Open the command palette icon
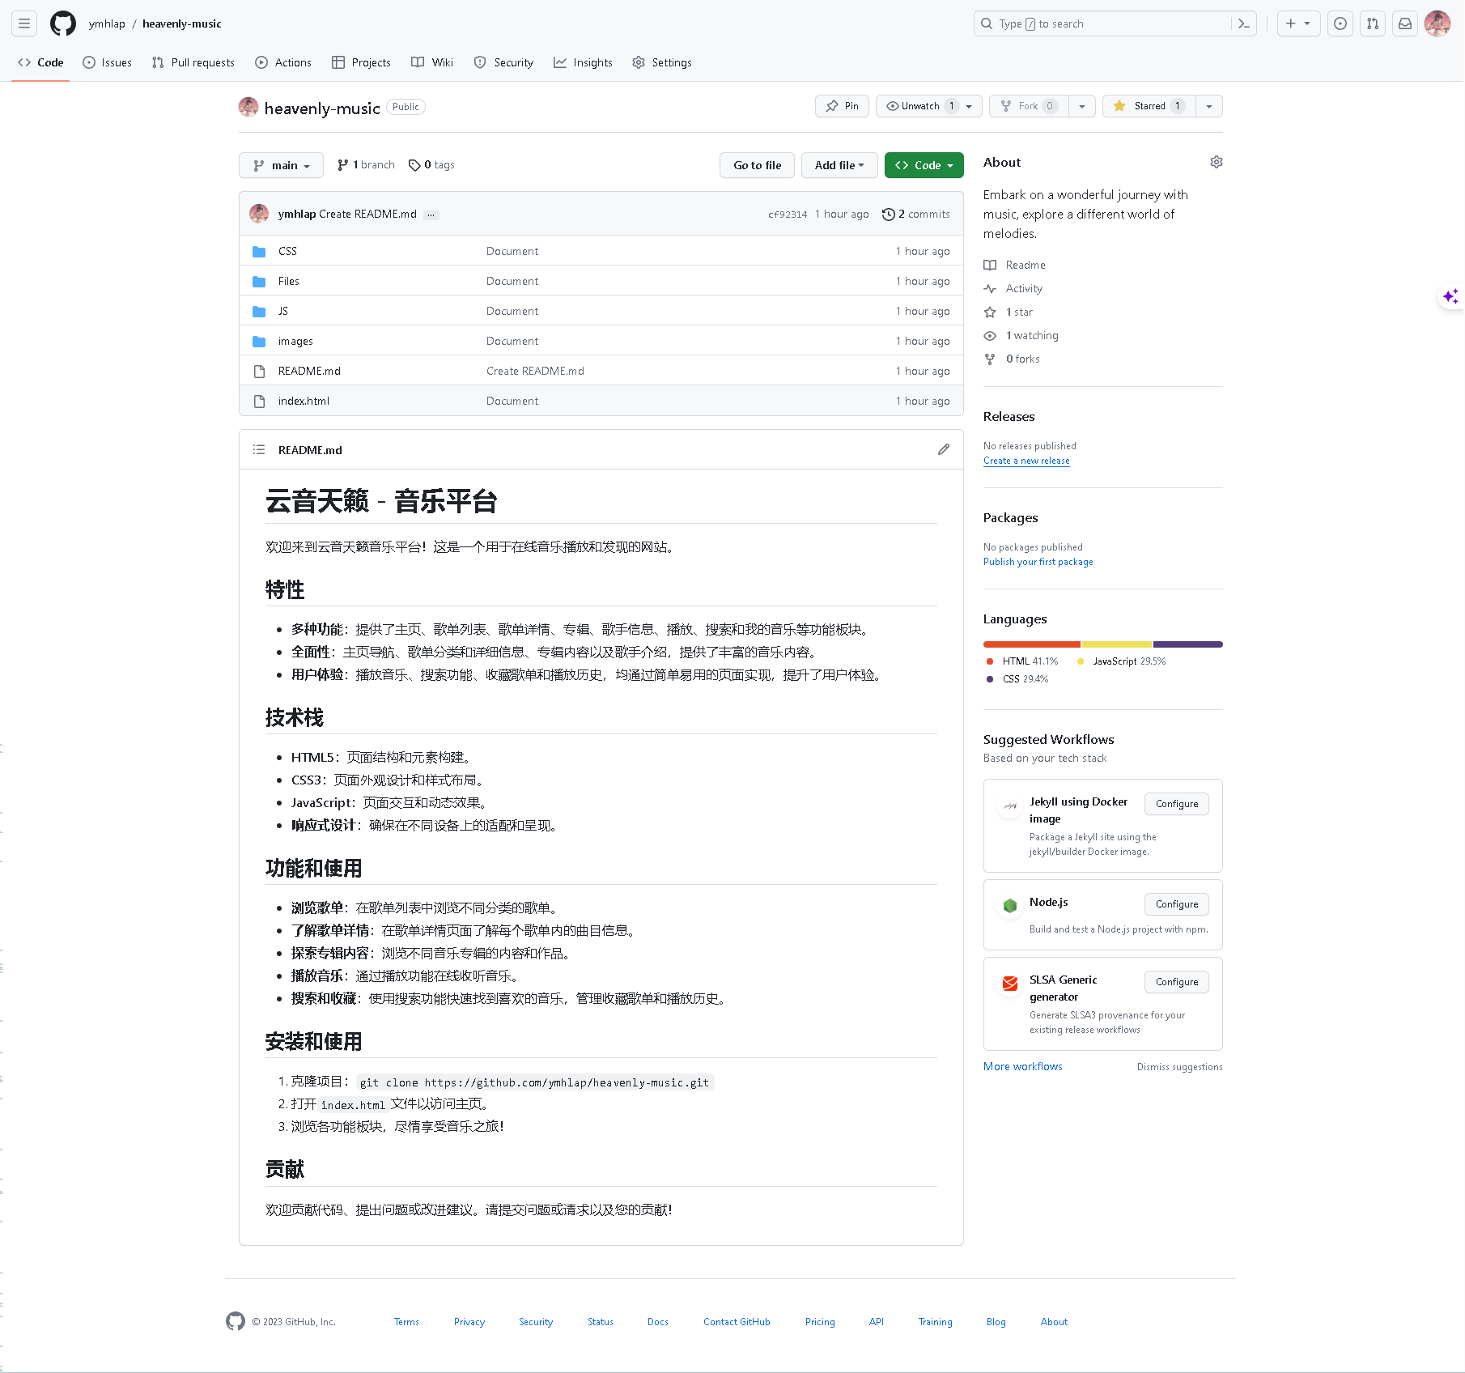Screen dimensions: 1465x1373 (x=1244, y=23)
